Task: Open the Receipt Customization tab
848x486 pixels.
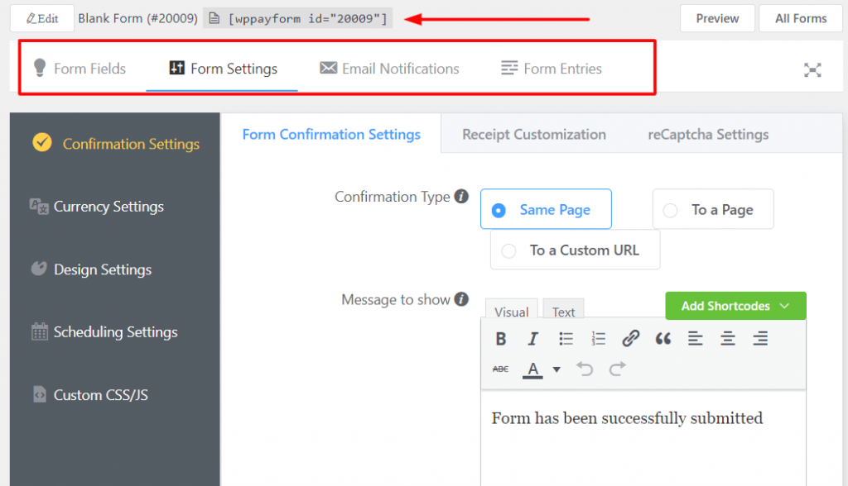Action: click(534, 133)
